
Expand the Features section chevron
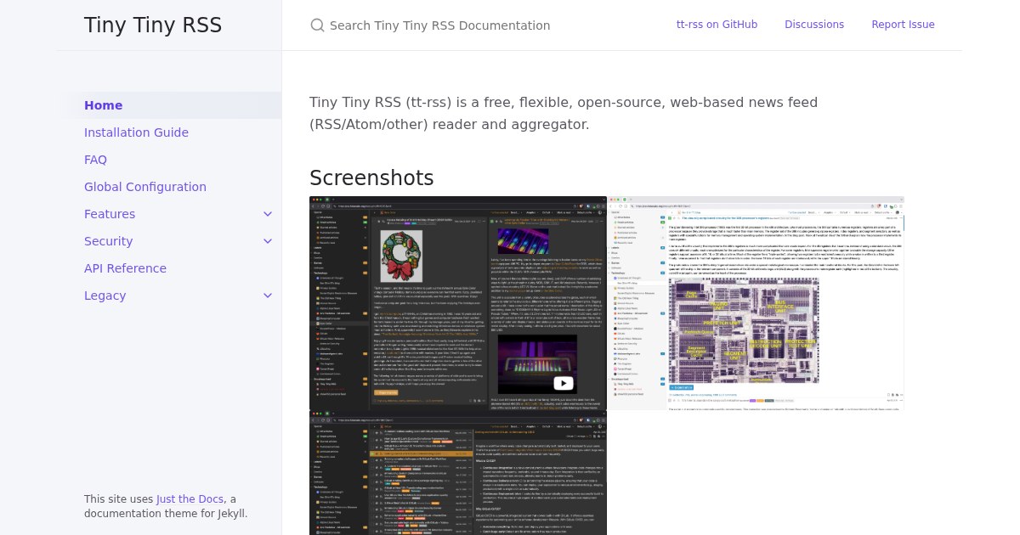(x=268, y=214)
